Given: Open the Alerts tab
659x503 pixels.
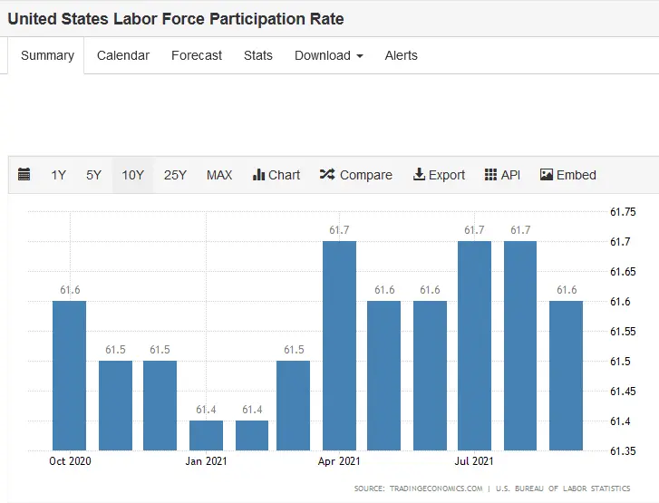Looking at the screenshot, I should tap(401, 55).
